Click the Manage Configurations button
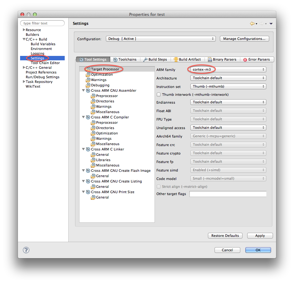The height and width of the screenshot is (283, 294). [244, 39]
